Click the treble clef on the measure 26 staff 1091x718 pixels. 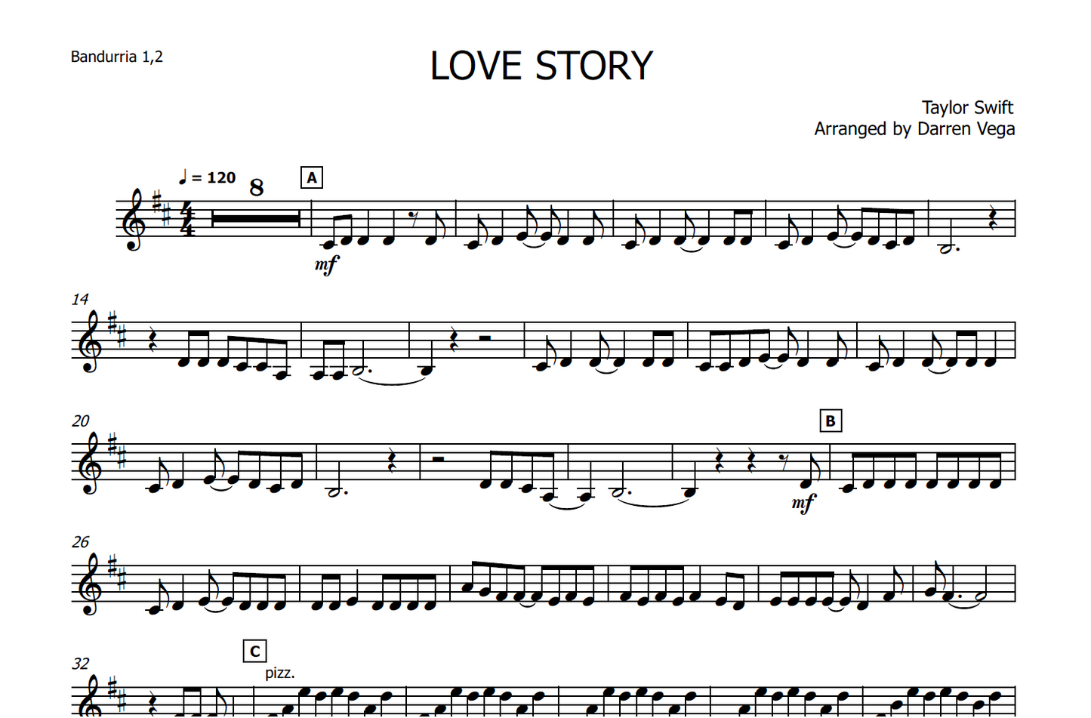pos(89,584)
